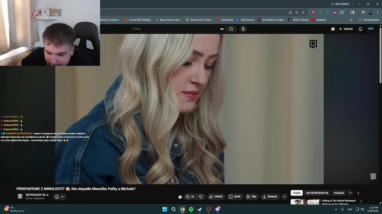Dislike the video with thumbs down
This screenshot has width=382, height=214.
click(201, 196)
